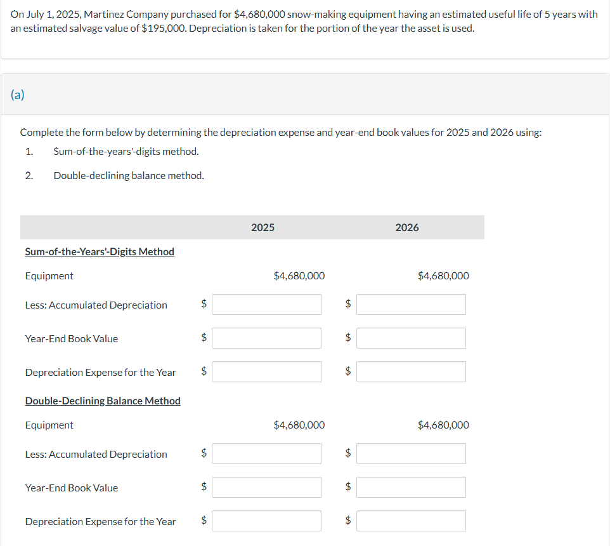
Task: Click the Sum-of-the-Years'-Digits Method heading link
Action: (99, 251)
